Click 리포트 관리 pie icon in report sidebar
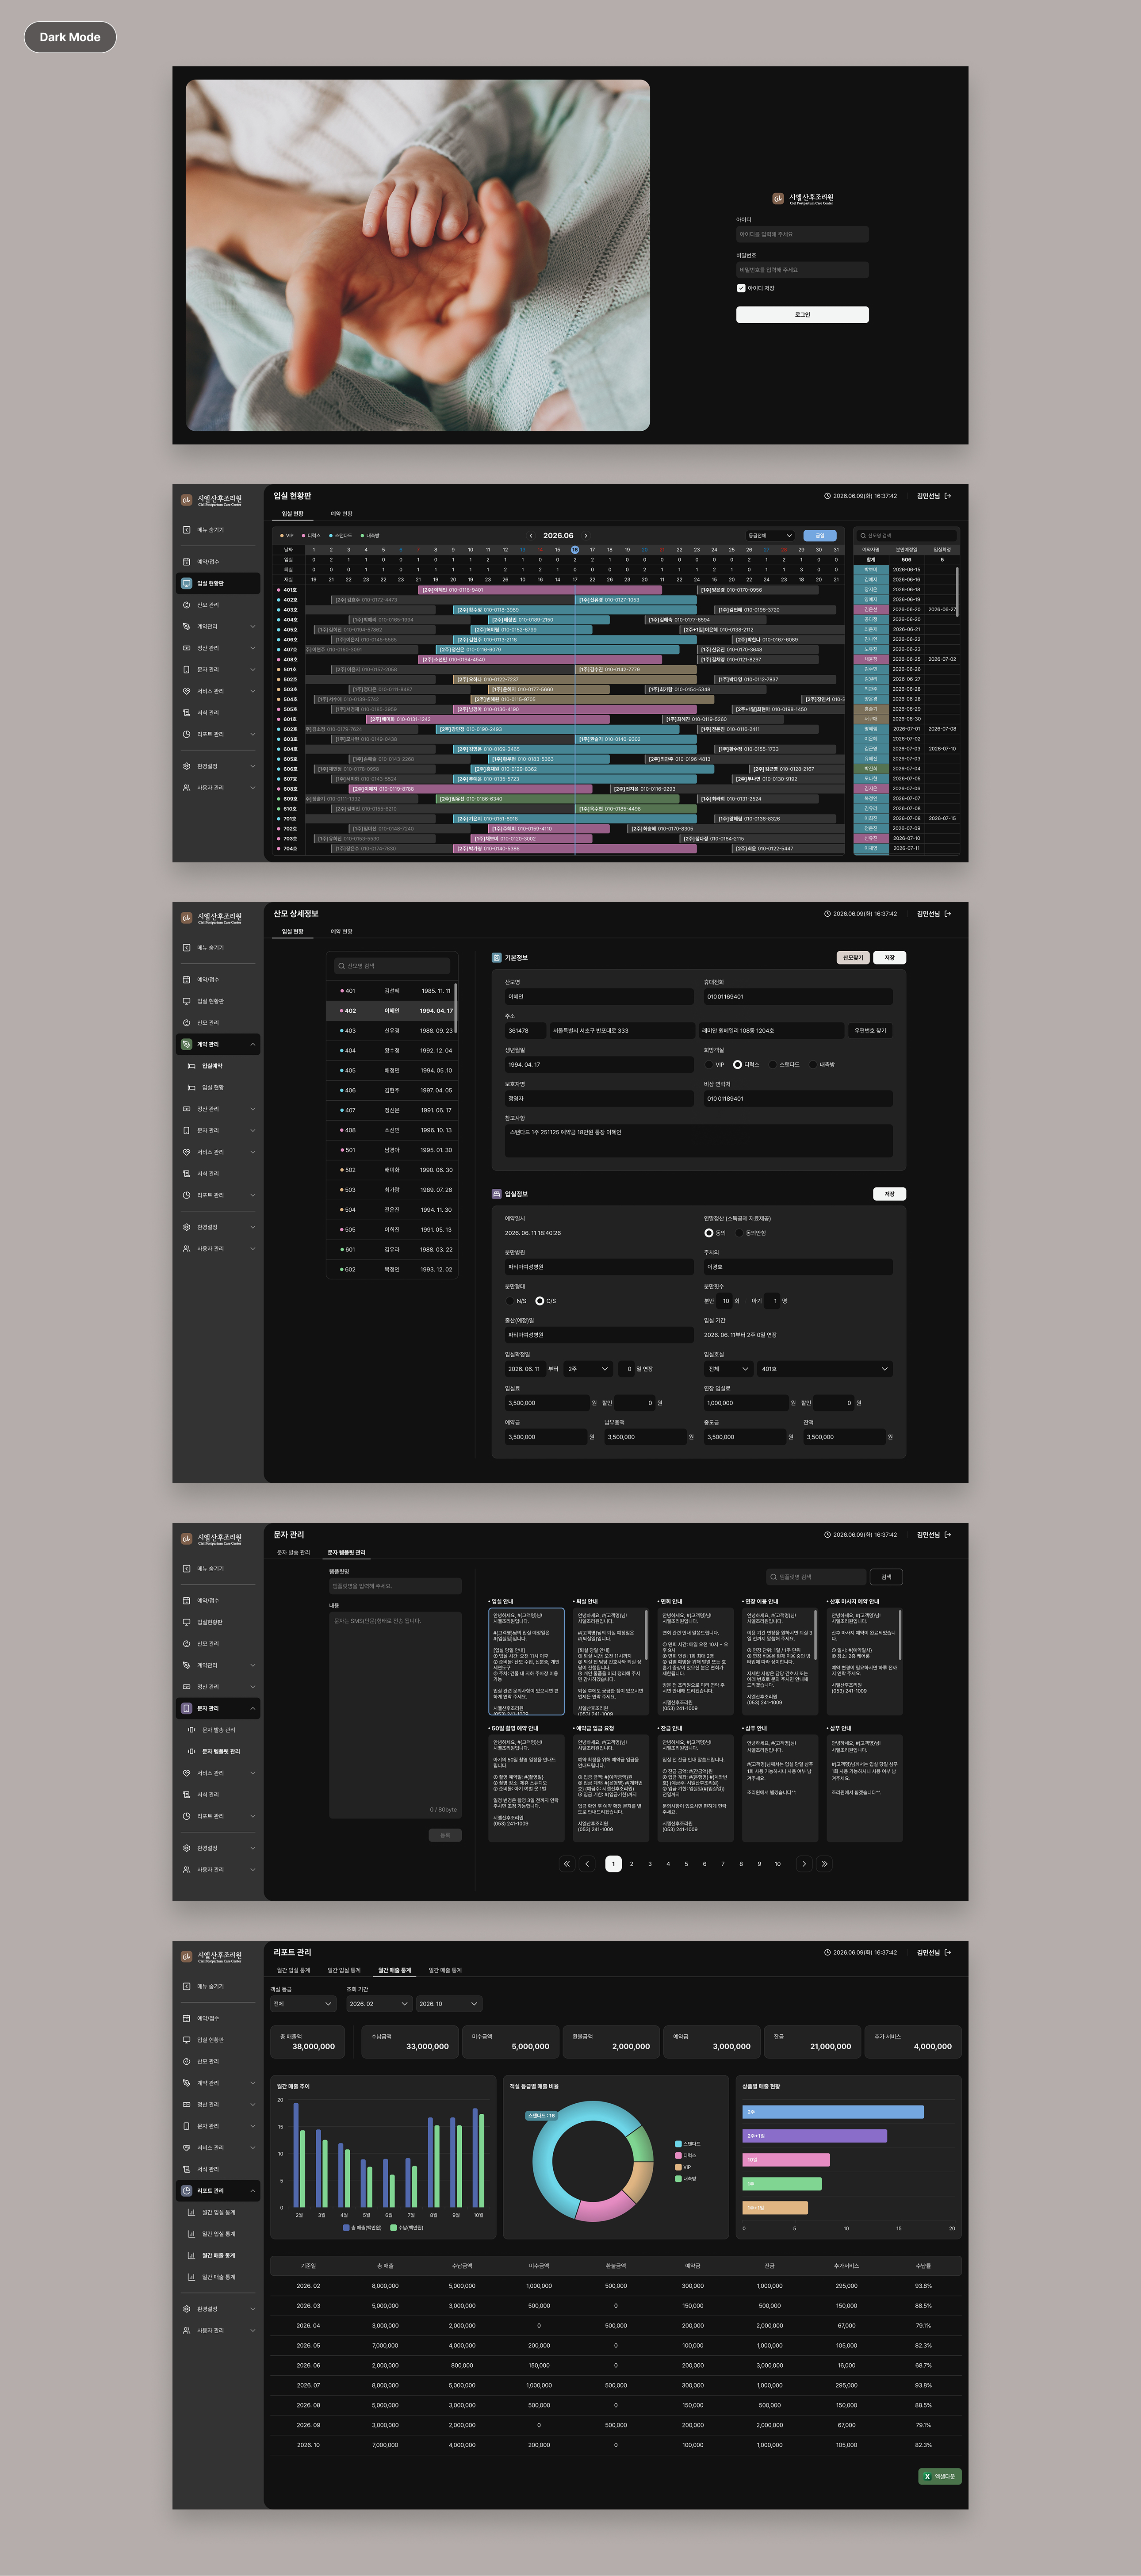The width and height of the screenshot is (1141, 2576). [186, 2191]
